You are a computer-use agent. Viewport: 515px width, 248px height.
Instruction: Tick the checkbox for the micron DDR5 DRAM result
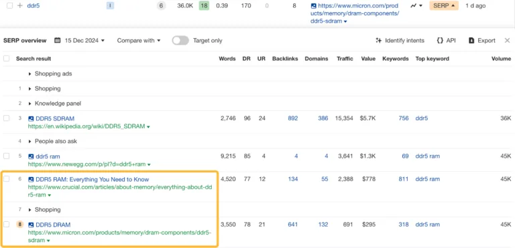[6, 225]
